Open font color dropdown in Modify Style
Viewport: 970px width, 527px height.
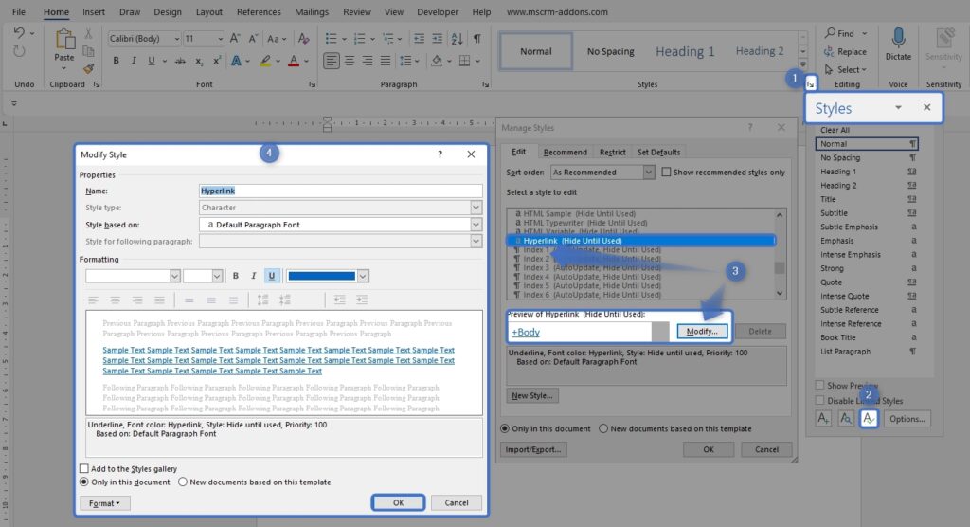click(363, 276)
